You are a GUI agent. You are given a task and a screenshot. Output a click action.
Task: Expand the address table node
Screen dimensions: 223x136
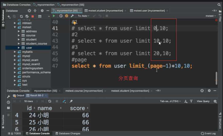click(19, 31)
